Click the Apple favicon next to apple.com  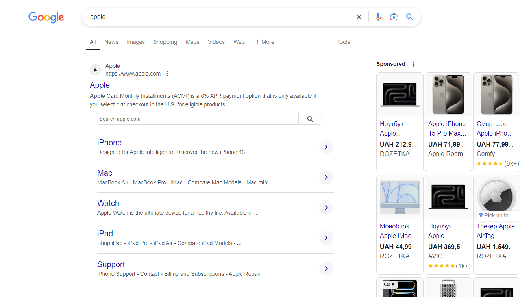95,70
